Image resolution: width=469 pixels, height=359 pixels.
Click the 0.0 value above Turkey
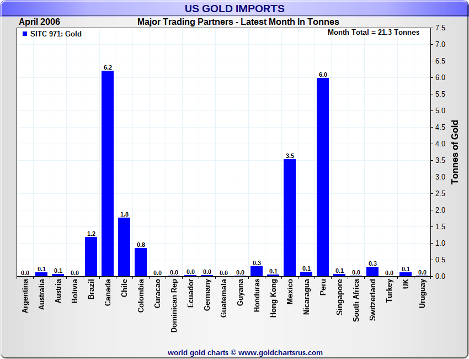tap(389, 273)
